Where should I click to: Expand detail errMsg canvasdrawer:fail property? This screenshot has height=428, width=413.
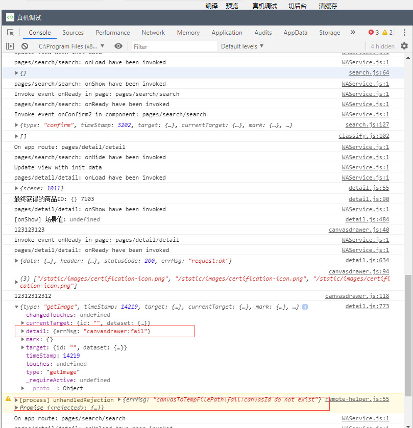point(22,331)
